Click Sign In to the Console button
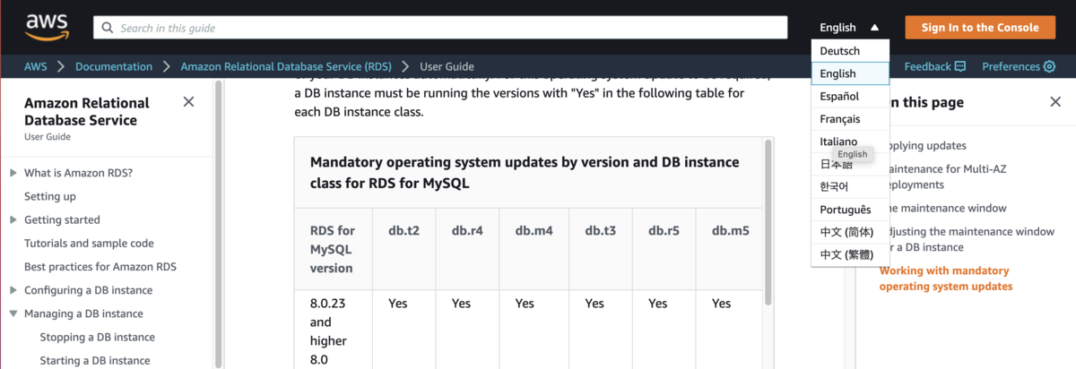Viewport: 1076px width, 369px height. (x=980, y=28)
